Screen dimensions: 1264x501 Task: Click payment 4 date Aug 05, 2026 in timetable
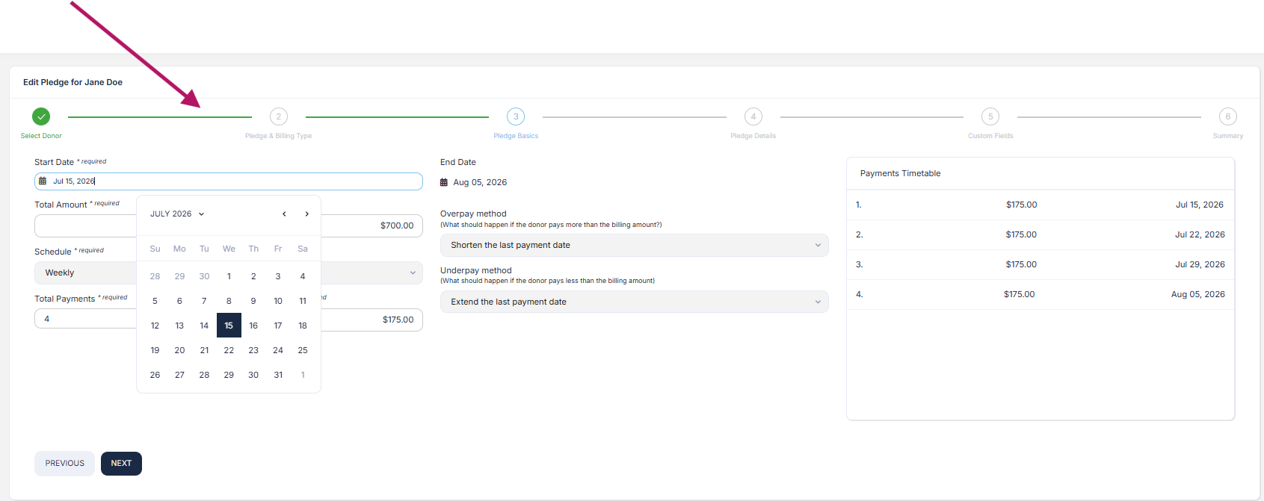[1197, 294]
